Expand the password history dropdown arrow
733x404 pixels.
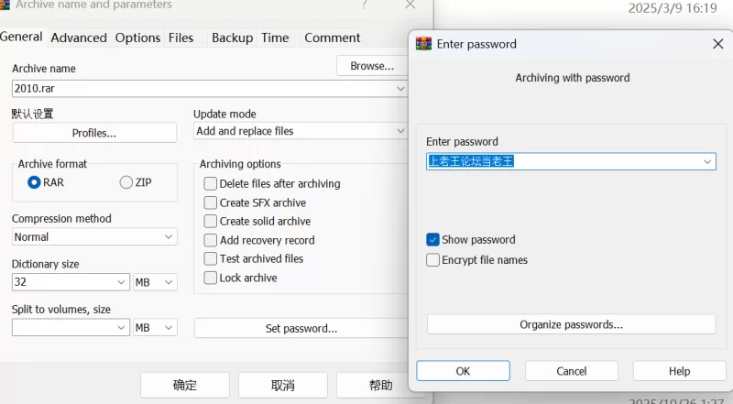pos(707,162)
